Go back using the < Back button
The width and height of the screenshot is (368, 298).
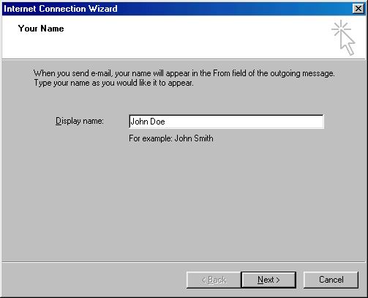pos(214,280)
